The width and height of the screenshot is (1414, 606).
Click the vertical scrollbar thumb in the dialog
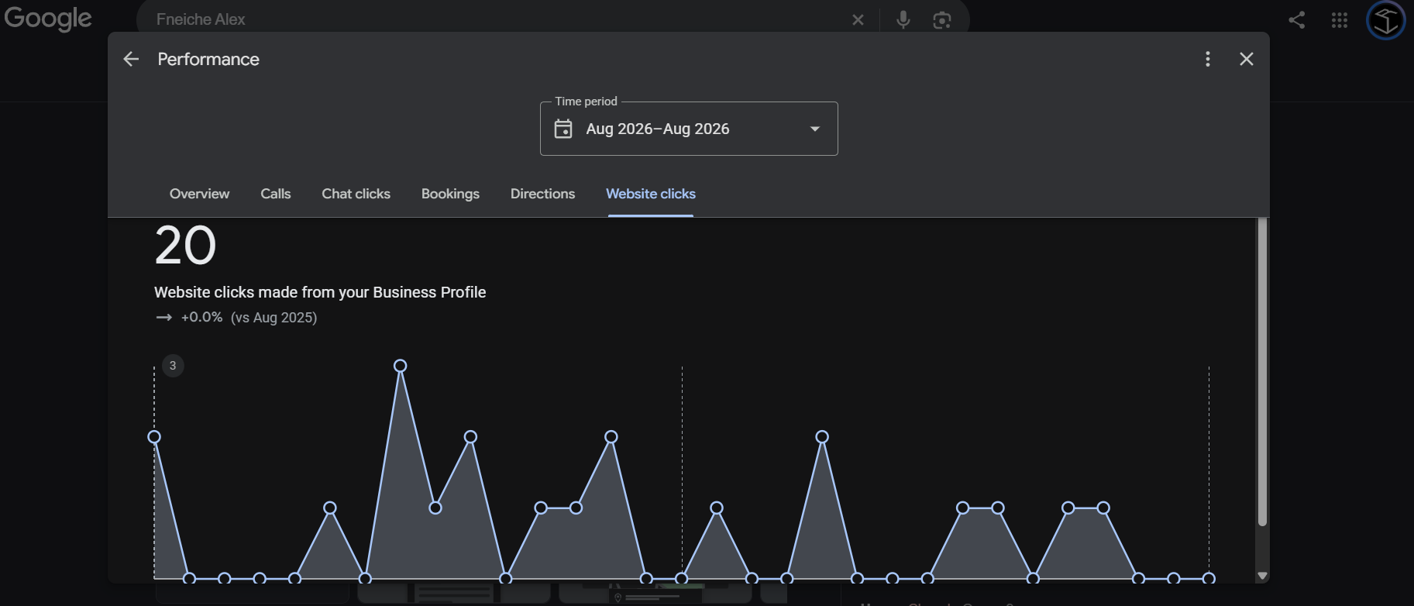(x=1261, y=372)
